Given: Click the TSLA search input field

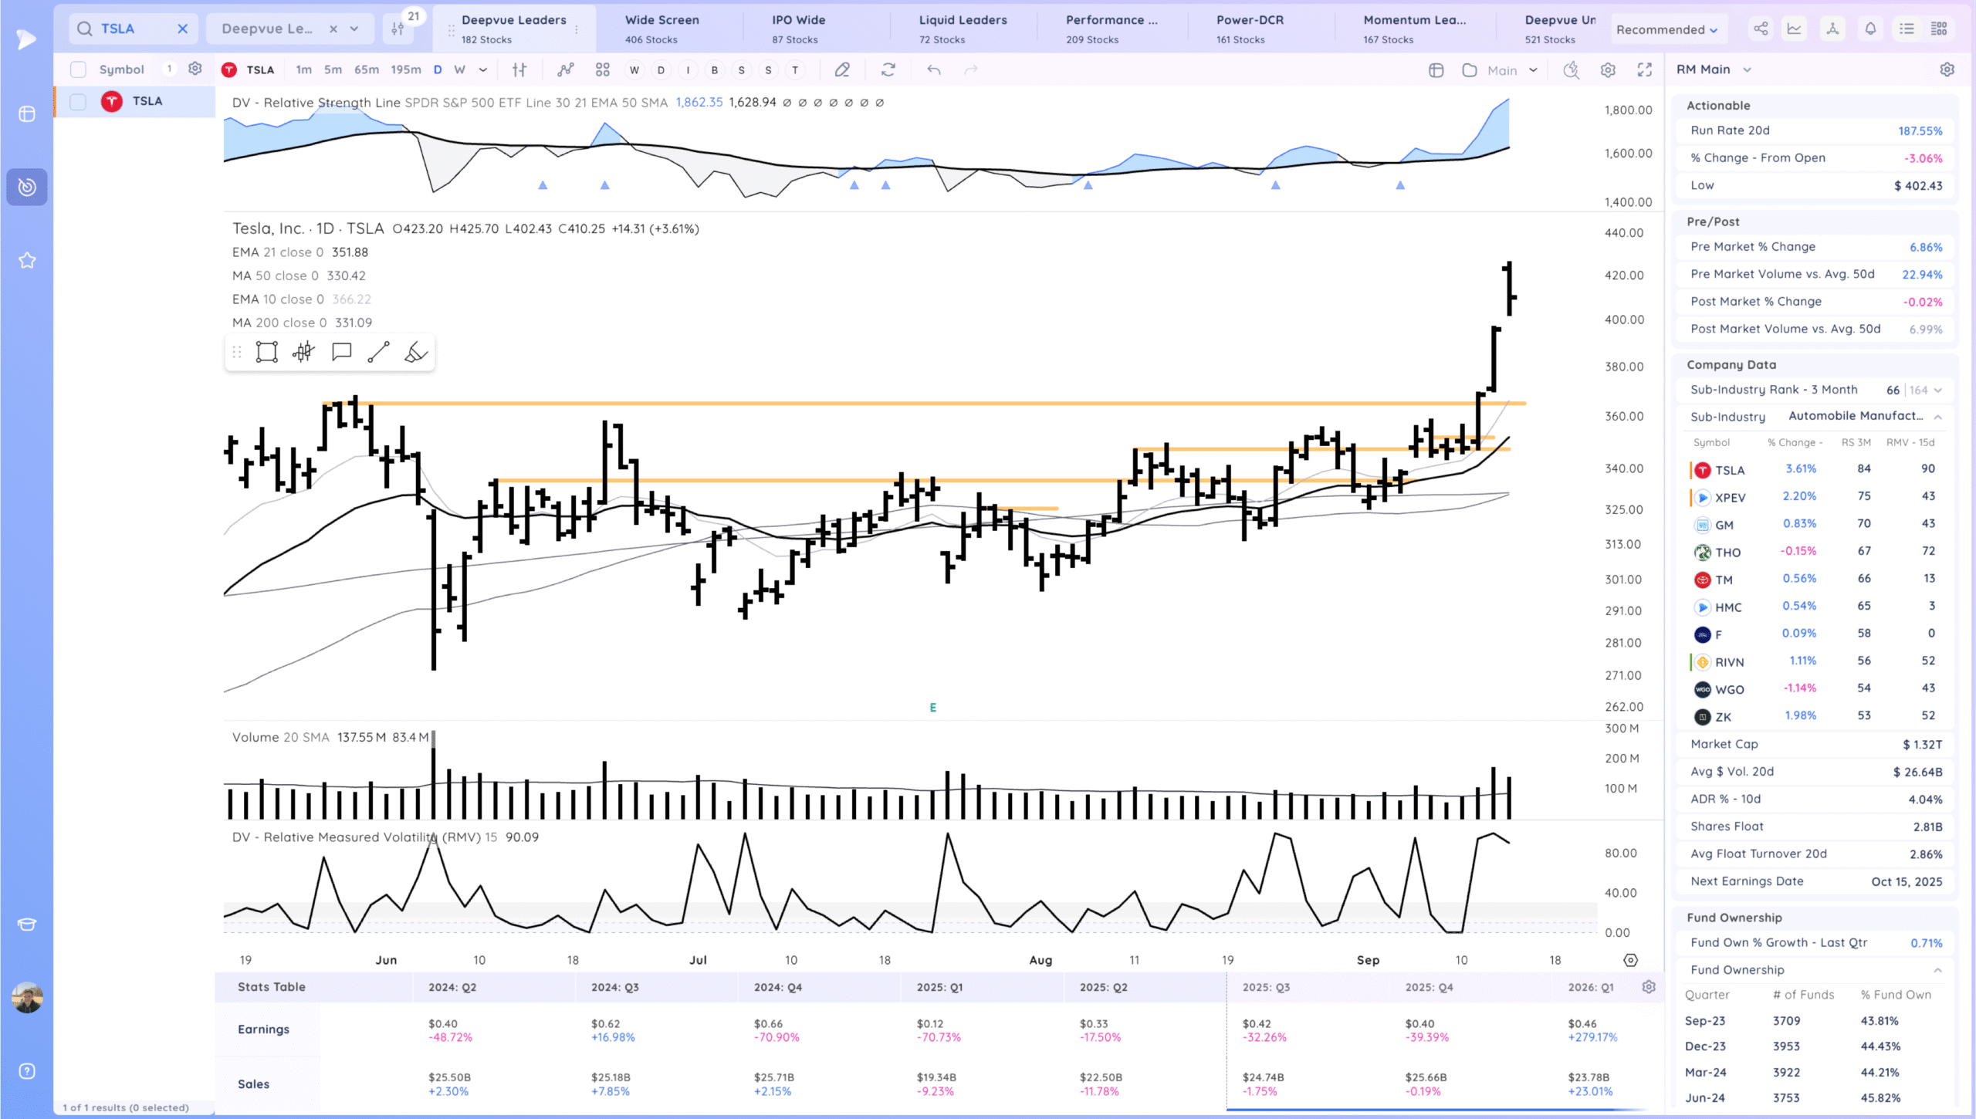Looking at the screenshot, I should tap(133, 29).
